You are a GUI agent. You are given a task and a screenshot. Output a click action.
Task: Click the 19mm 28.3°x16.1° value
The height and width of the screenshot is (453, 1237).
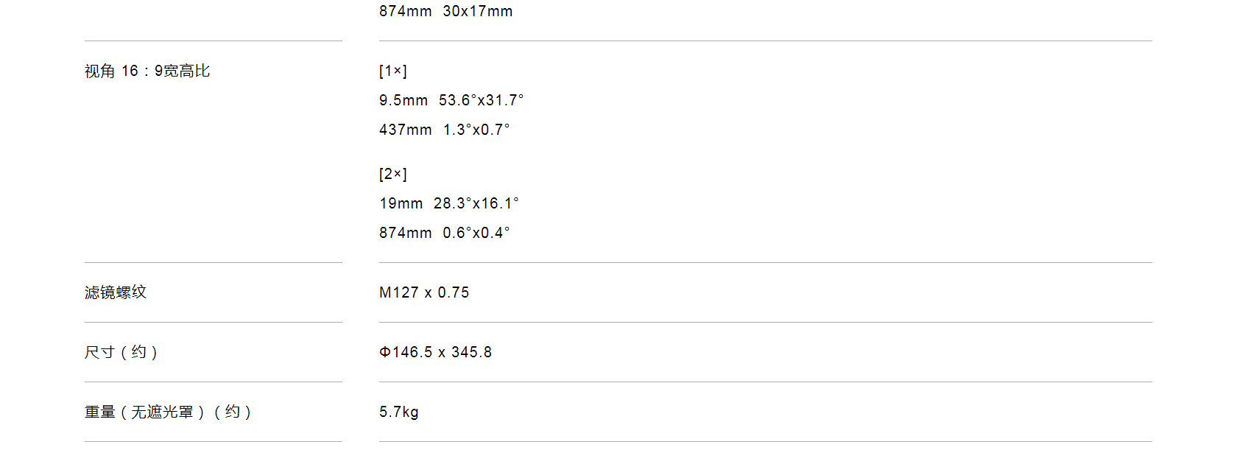coord(449,203)
